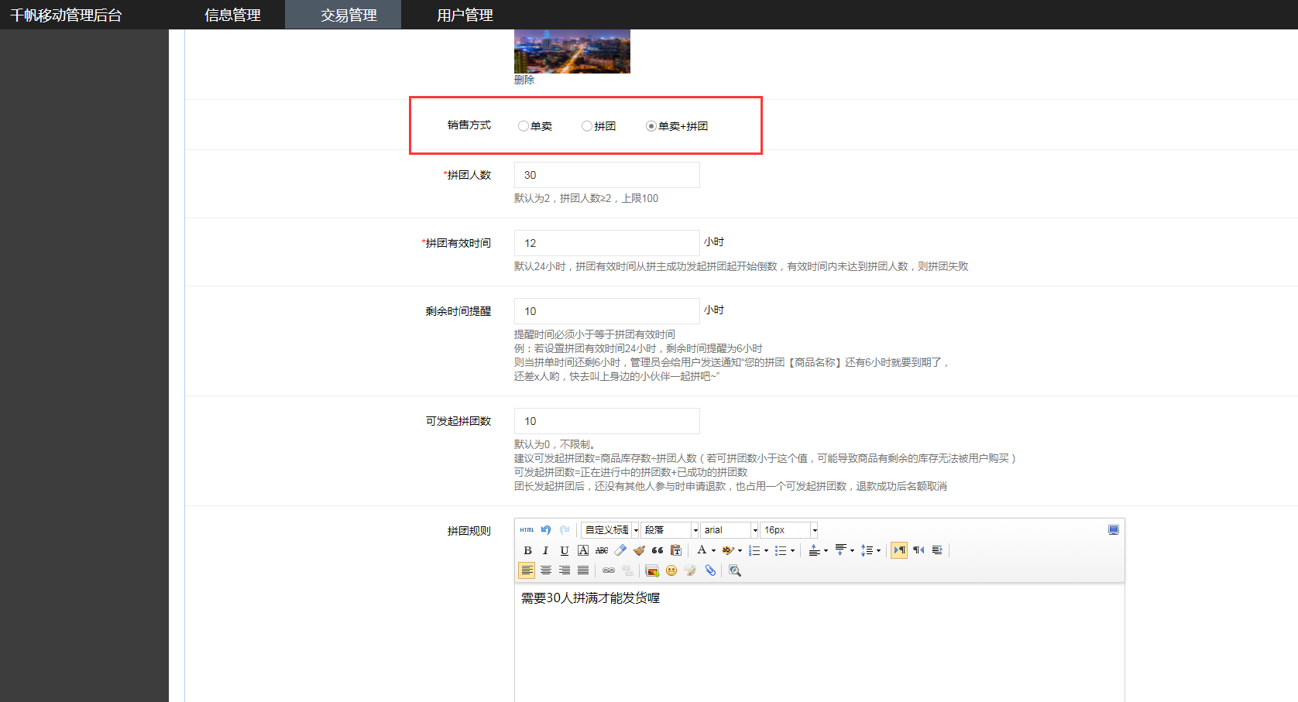Select the 单卖+拼团 radio option
The image size is (1298, 702).
coord(651,126)
